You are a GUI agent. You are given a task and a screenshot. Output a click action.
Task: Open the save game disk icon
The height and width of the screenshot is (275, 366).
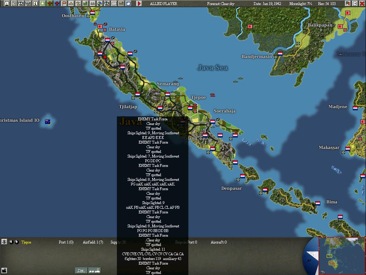[7, 4]
